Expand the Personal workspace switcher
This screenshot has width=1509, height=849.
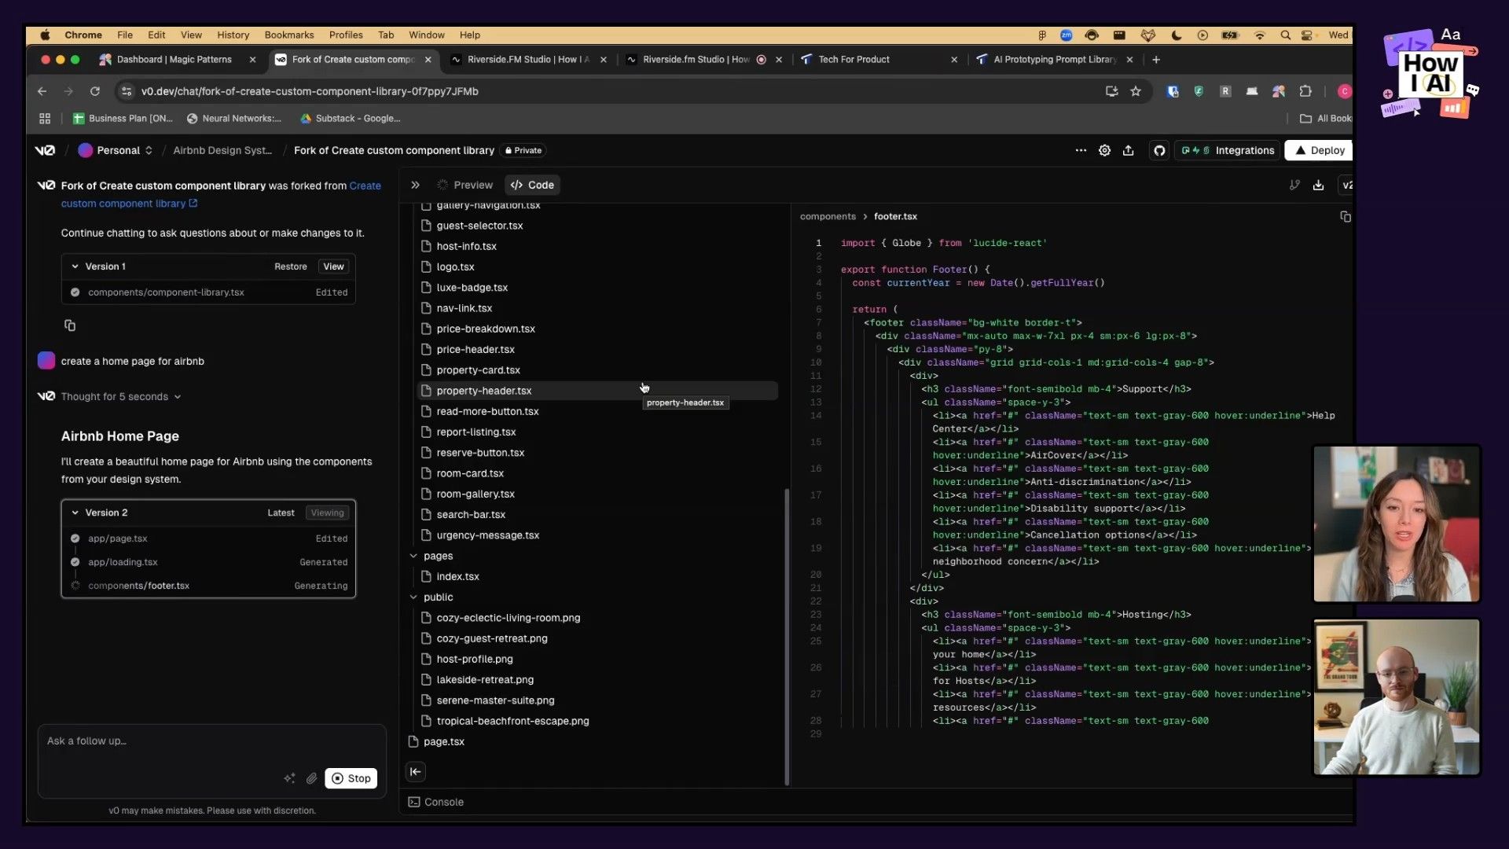point(115,150)
